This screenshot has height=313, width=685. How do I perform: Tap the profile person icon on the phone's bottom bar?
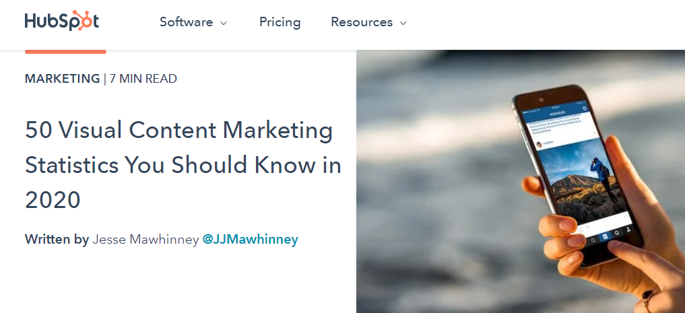[x=628, y=229]
